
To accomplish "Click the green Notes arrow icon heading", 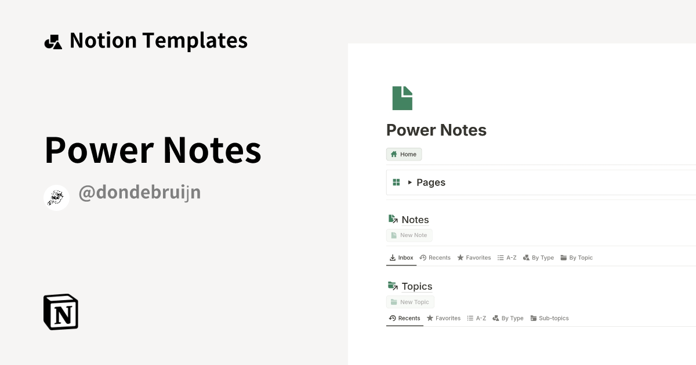I will click(x=391, y=219).
